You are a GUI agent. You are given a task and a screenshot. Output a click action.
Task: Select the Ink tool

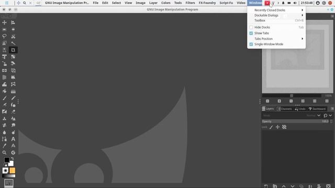click(13, 104)
